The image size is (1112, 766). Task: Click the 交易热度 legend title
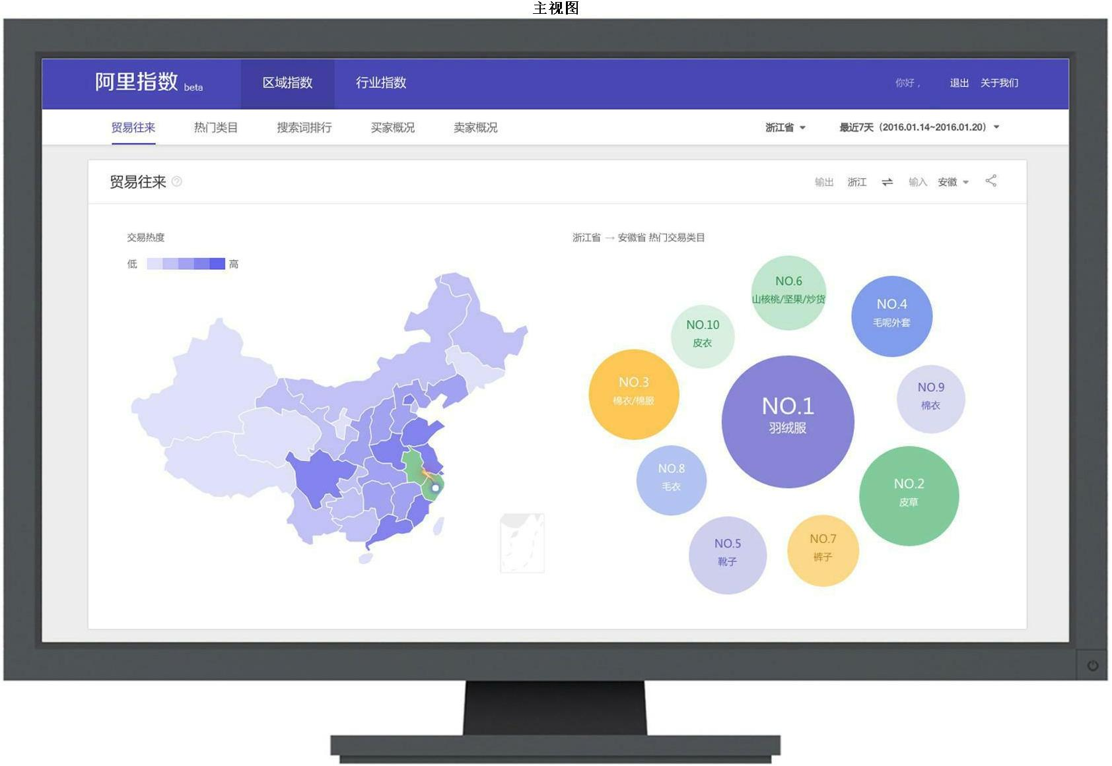point(146,238)
